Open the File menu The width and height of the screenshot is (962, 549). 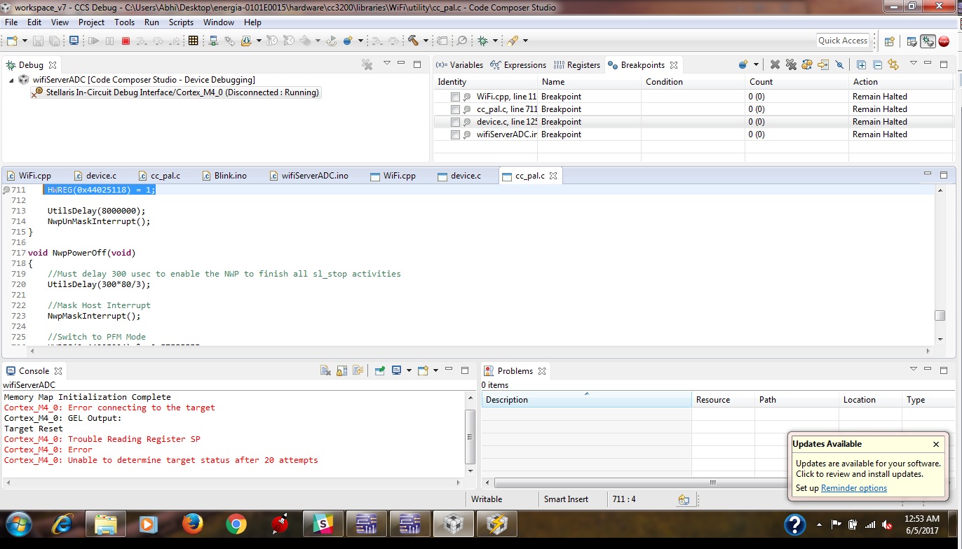coord(11,22)
